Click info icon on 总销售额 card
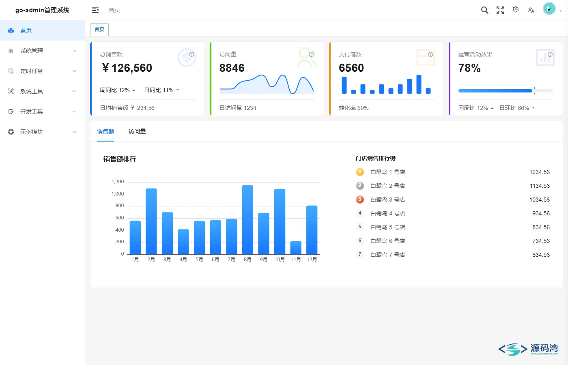This screenshot has width=568, height=365. [x=191, y=54]
